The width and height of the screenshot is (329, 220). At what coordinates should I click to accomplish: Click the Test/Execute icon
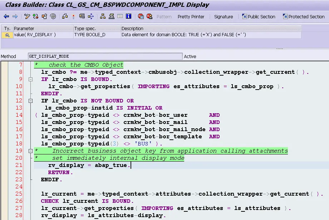coord(82,16)
